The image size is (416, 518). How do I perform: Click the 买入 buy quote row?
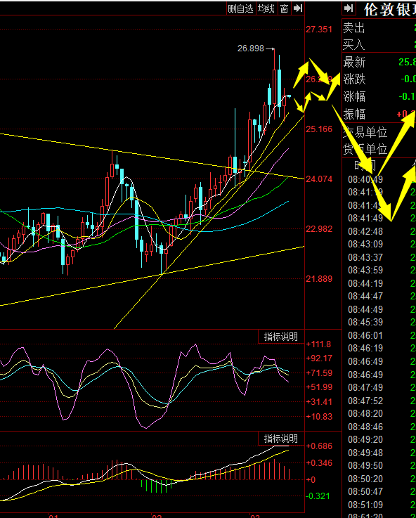(x=379, y=44)
